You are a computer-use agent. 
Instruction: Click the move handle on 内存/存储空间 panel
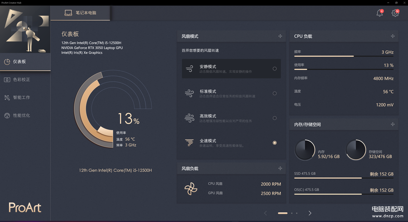click(x=393, y=124)
